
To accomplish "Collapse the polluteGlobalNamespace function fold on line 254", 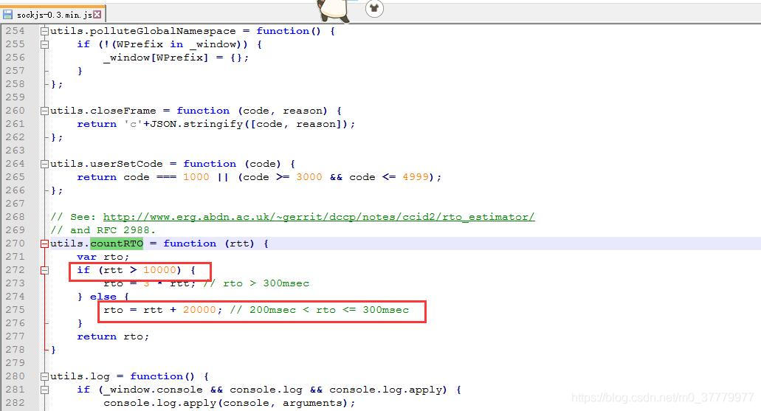I will click(x=44, y=31).
